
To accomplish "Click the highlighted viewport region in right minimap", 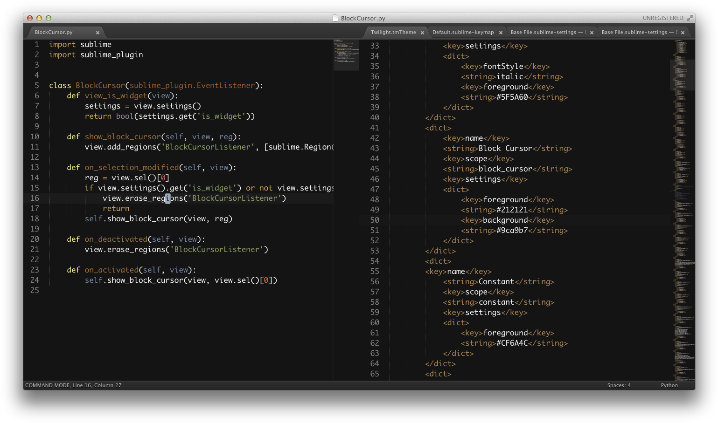I will tap(683, 75).
